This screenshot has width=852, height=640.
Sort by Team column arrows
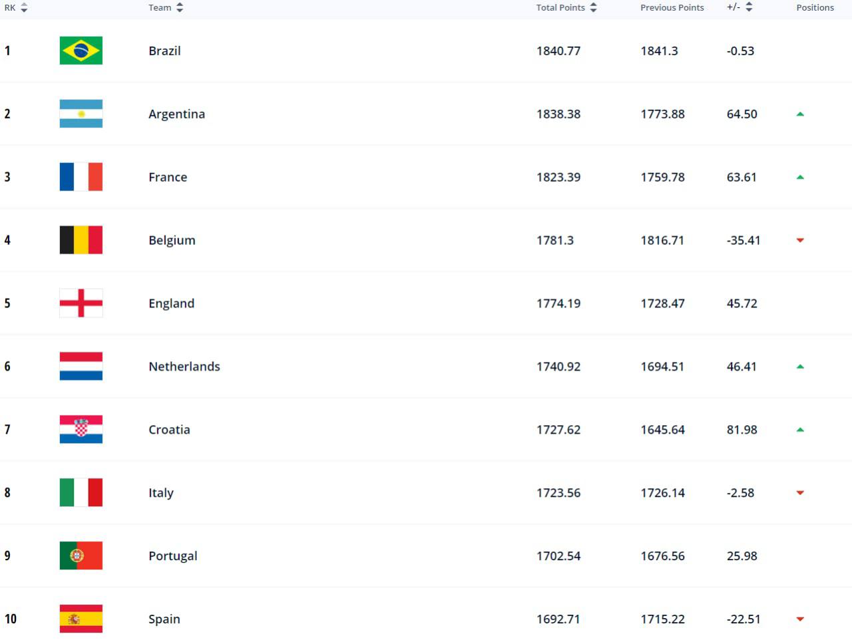(180, 7)
